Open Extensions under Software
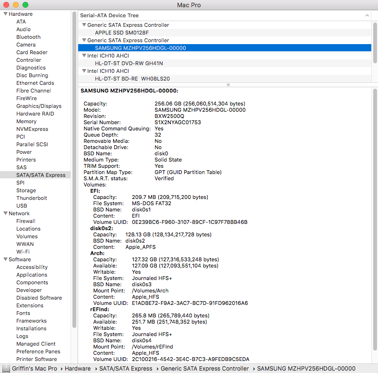The image size is (378, 373). tap(30, 305)
